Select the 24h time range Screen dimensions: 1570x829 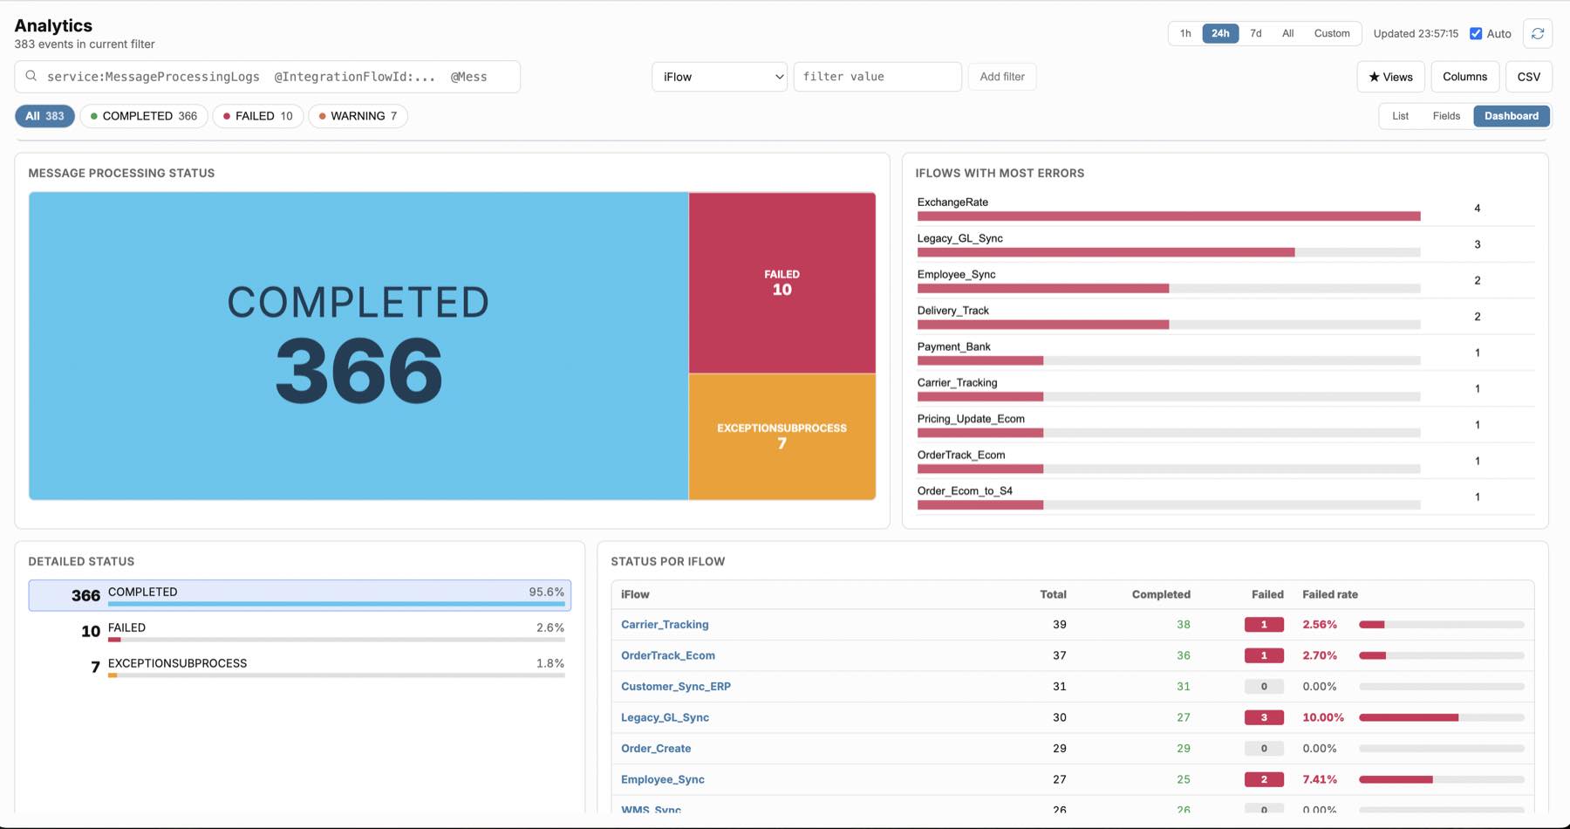coord(1220,33)
